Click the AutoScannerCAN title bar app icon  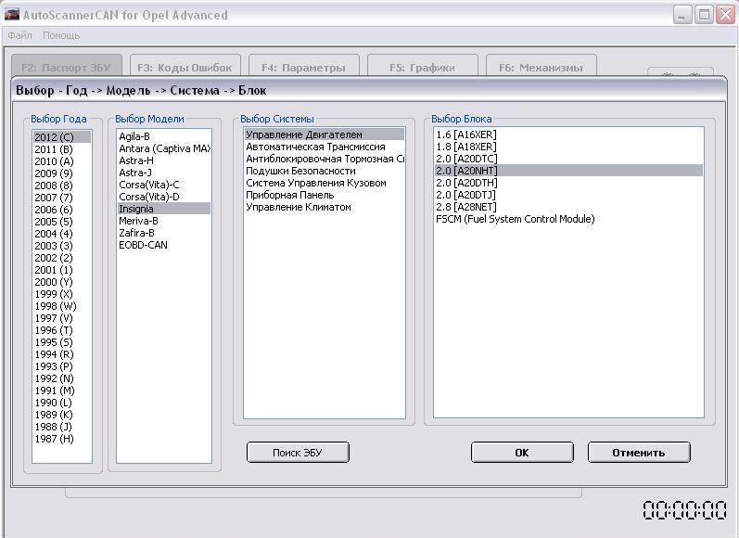coord(12,15)
